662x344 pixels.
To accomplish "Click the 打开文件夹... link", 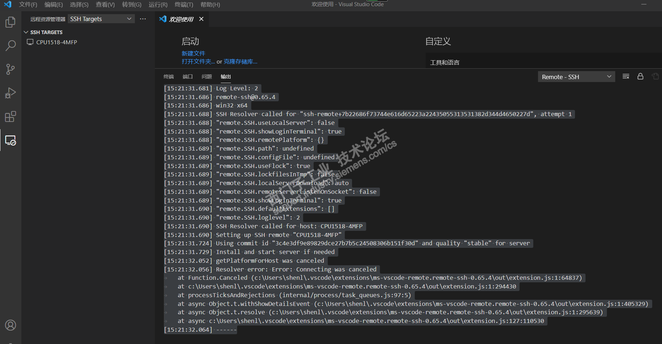I will coord(198,61).
